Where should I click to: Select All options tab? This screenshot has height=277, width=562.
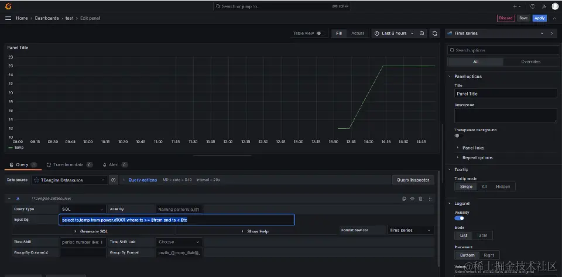point(475,61)
